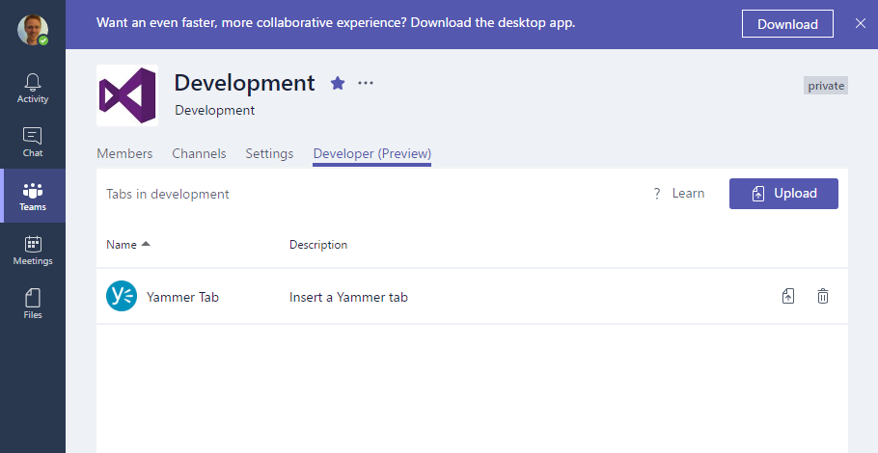The height and width of the screenshot is (453, 878).
Task: Click the Yammer Tab logo icon
Action: [x=122, y=296]
